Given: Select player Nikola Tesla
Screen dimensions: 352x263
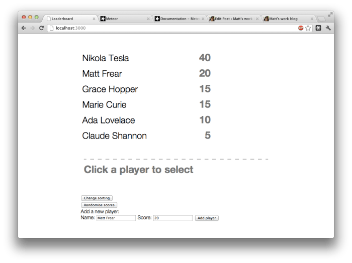Looking at the screenshot, I should [x=106, y=58].
